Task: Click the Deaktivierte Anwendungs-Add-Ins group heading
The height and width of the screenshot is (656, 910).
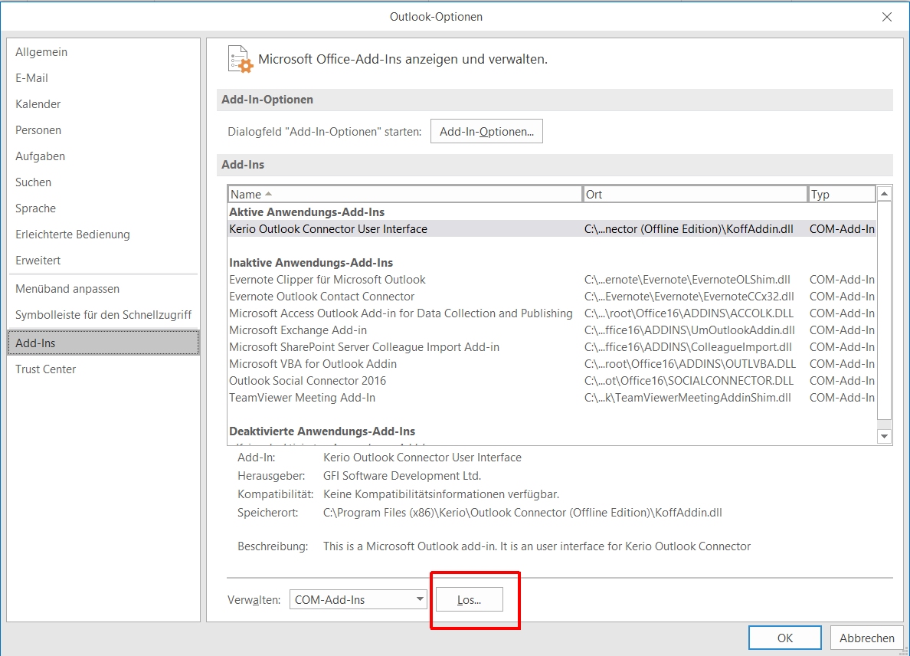Action: [322, 431]
